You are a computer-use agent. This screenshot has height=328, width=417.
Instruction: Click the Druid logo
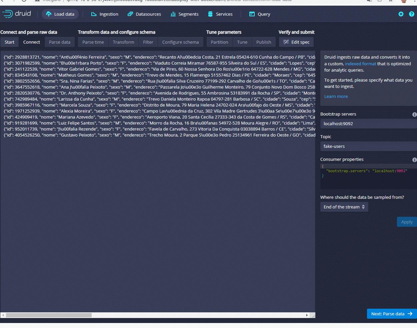[x=17, y=14]
